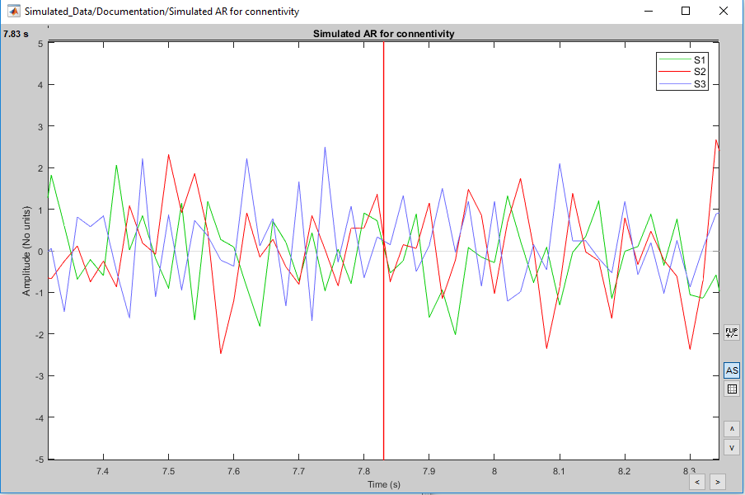
Task: Click the 7.83 s current time label
Action: (16, 34)
